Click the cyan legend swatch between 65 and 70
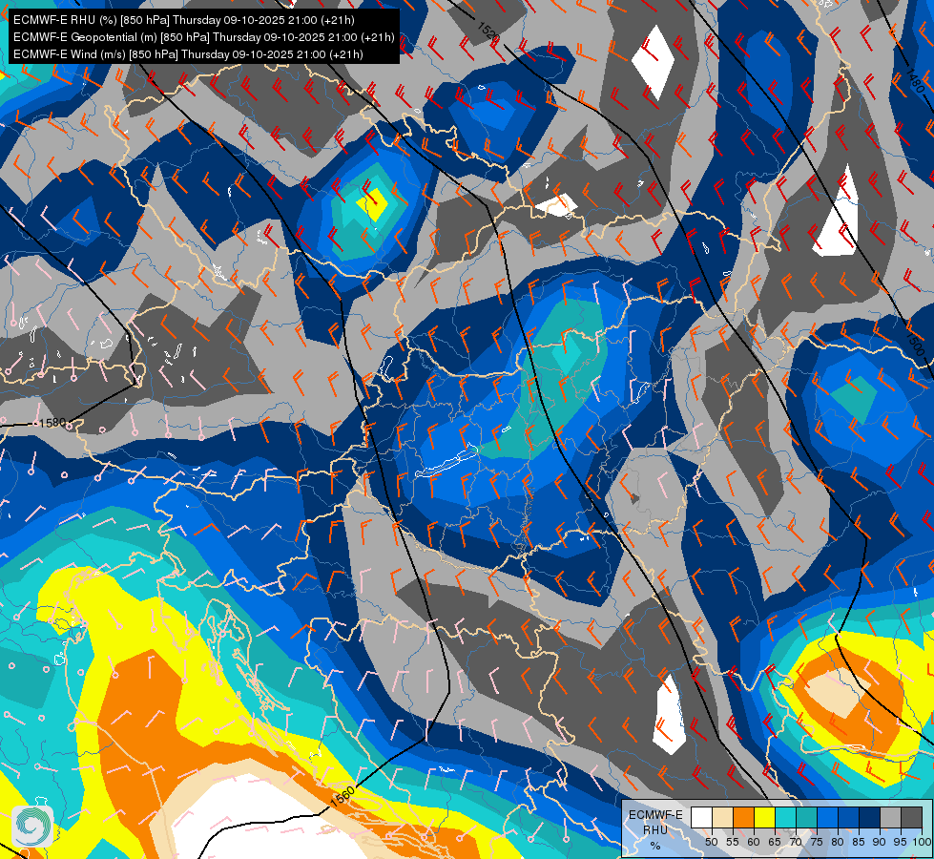Viewport: 934px width, 859px height. coord(785,817)
